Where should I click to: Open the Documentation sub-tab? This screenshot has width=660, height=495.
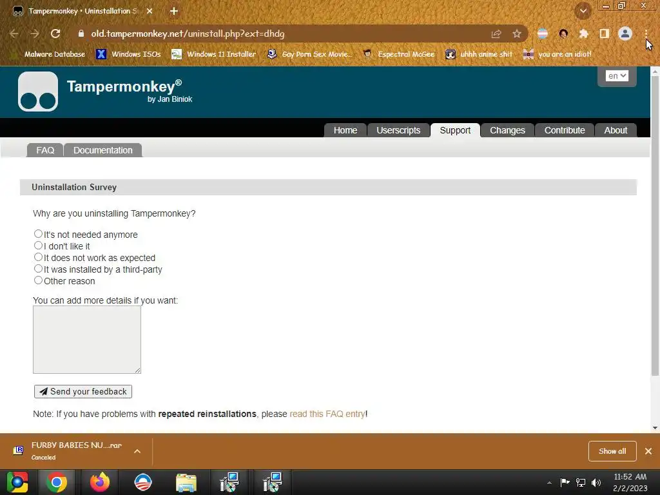point(102,150)
